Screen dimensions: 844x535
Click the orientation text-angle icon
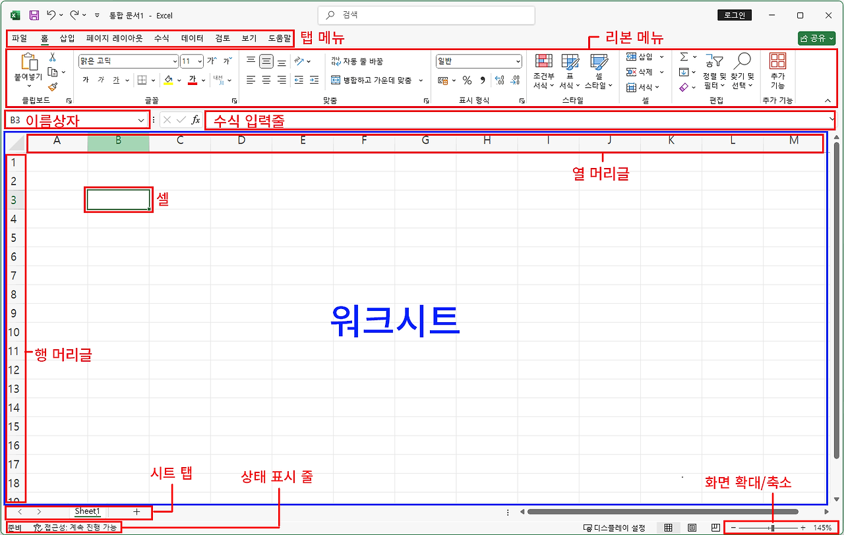pos(299,61)
